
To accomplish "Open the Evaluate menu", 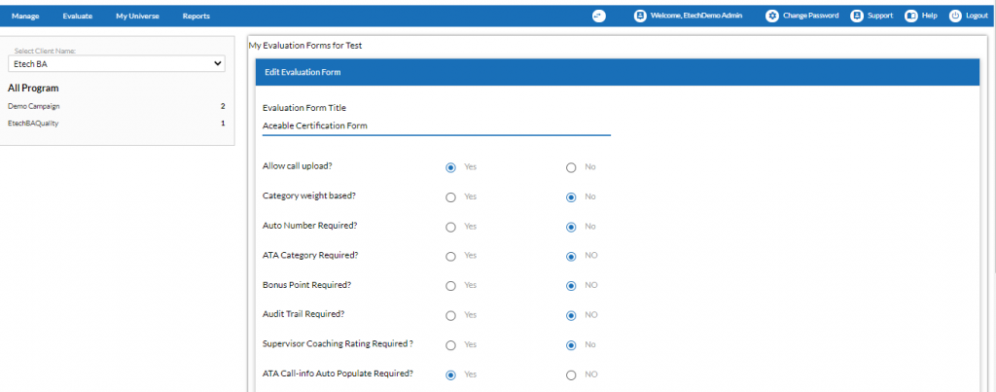I will click(78, 16).
